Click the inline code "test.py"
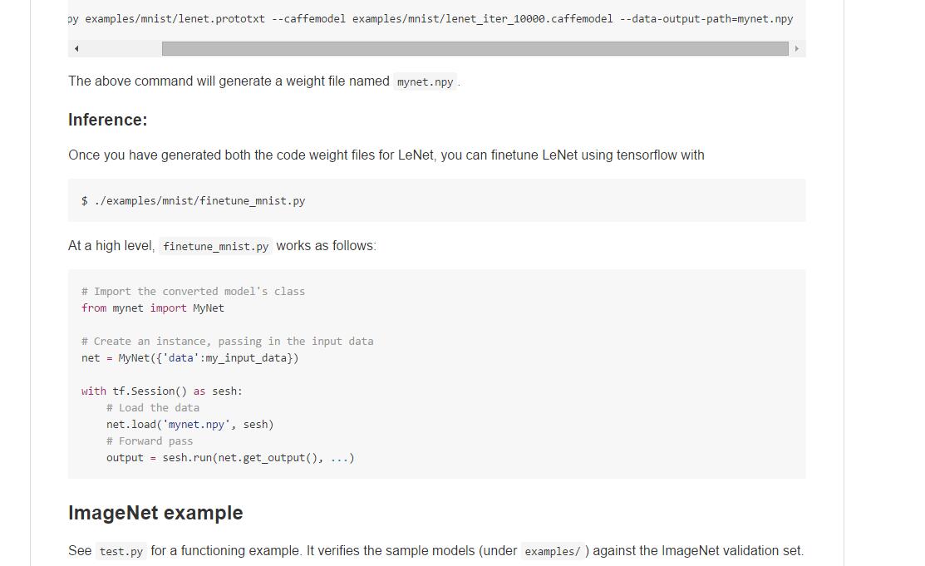Image resolution: width=925 pixels, height=566 pixels. [121, 551]
